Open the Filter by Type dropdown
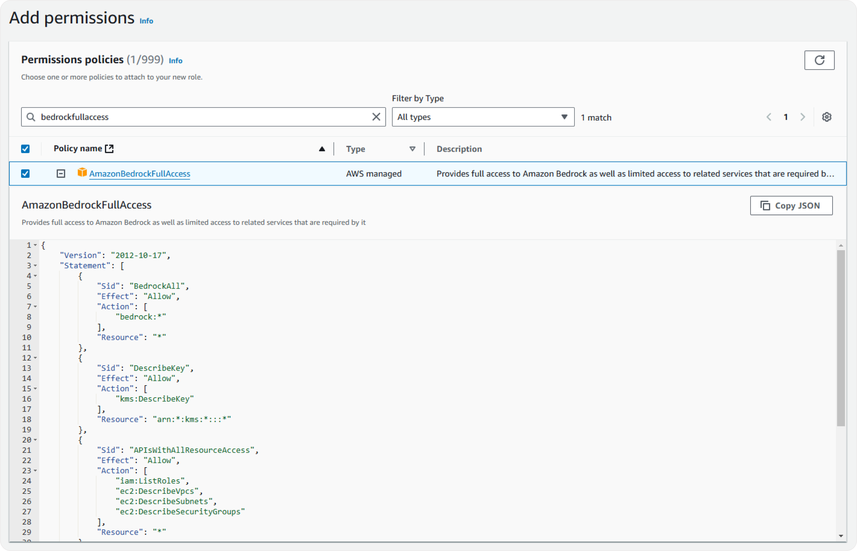This screenshot has height=551, width=857. (x=483, y=117)
